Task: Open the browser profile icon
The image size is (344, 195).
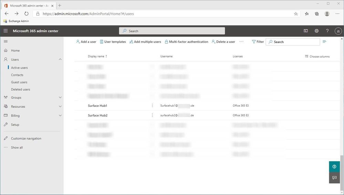Action: coord(327,14)
